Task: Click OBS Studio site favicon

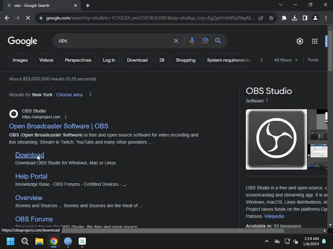Action: 14,114
